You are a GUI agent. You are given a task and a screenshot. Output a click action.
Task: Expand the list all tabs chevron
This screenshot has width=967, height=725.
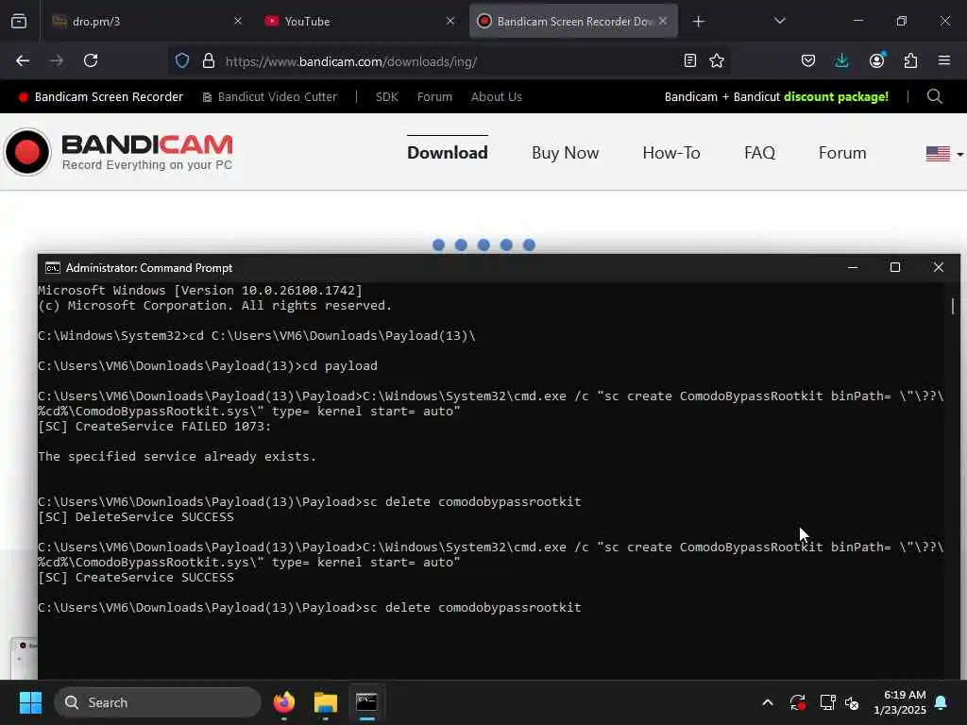[x=779, y=22]
